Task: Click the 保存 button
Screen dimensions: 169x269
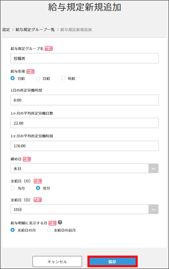Action: pyautogui.click(x=113, y=262)
